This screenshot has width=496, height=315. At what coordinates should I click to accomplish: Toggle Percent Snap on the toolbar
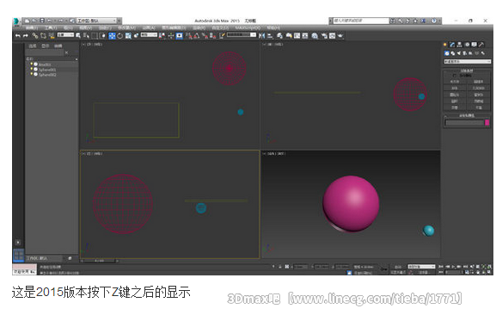pos(205,36)
